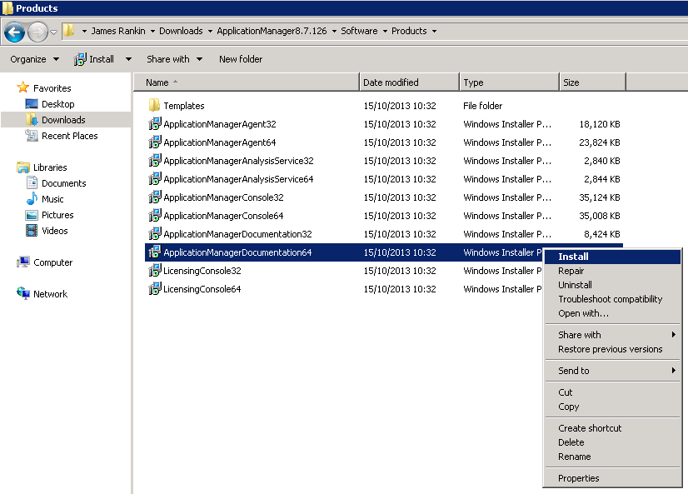The width and height of the screenshot is (688, 494).
Task: Click the Network icon in sidebar
Action: click(x=22, y=293)
